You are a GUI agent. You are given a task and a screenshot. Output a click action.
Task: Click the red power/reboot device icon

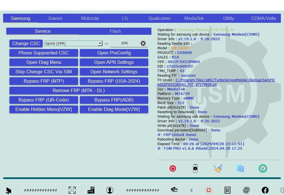pyautogui.click(x=173, y=168)
